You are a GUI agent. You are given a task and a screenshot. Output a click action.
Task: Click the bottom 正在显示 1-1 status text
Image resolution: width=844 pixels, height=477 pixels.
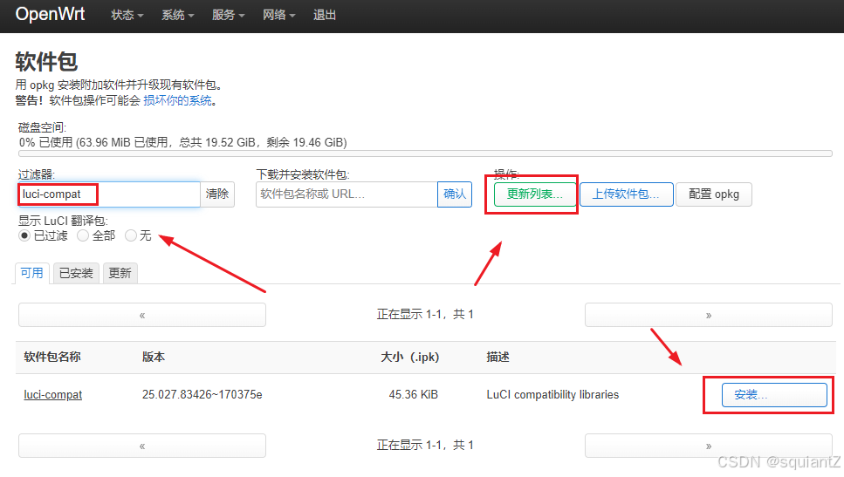click(x=425, y=445)
